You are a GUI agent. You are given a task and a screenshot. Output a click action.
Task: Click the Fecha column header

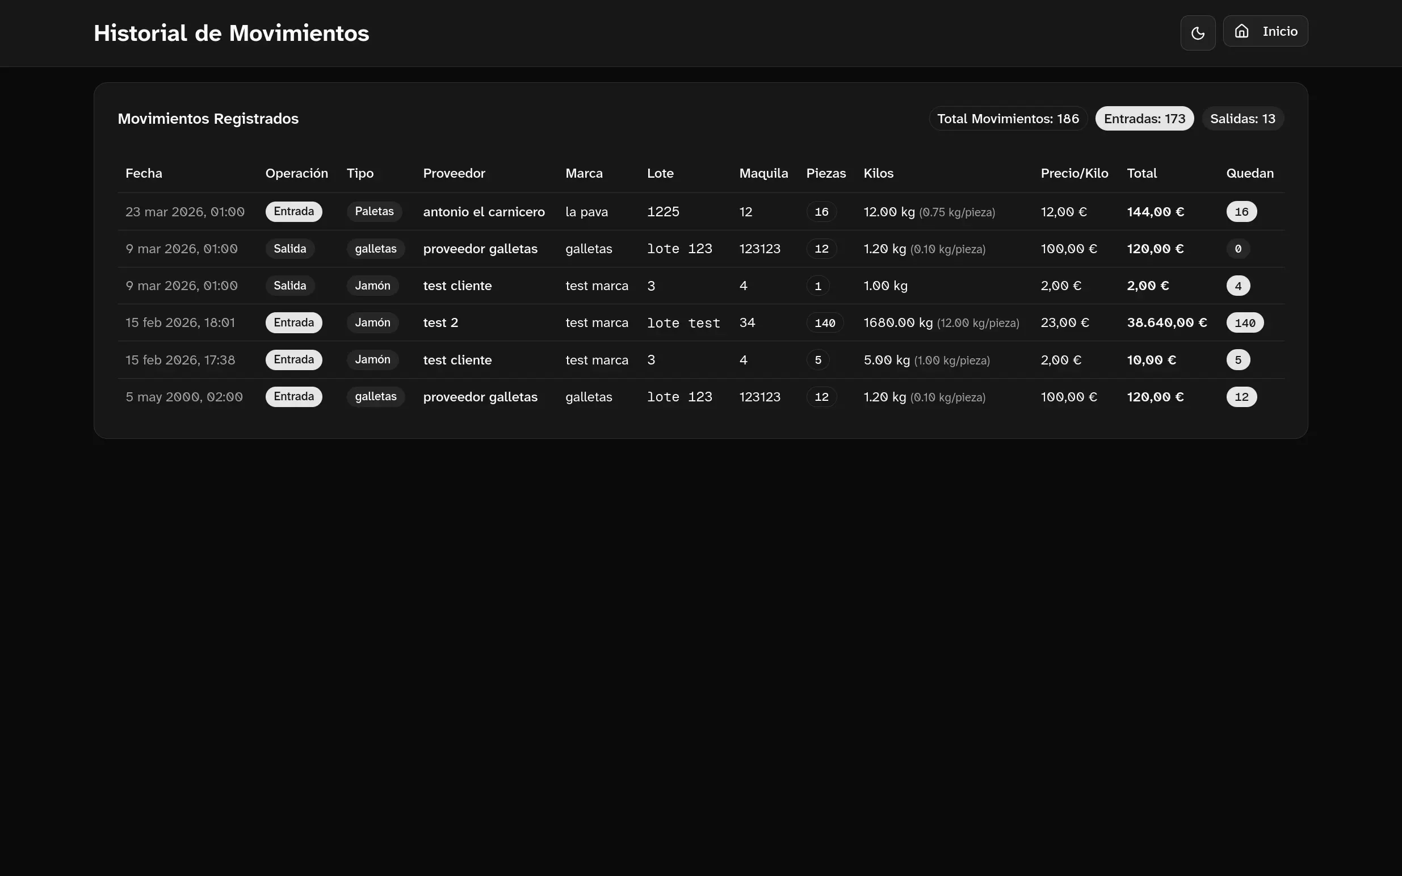(144, 173)
